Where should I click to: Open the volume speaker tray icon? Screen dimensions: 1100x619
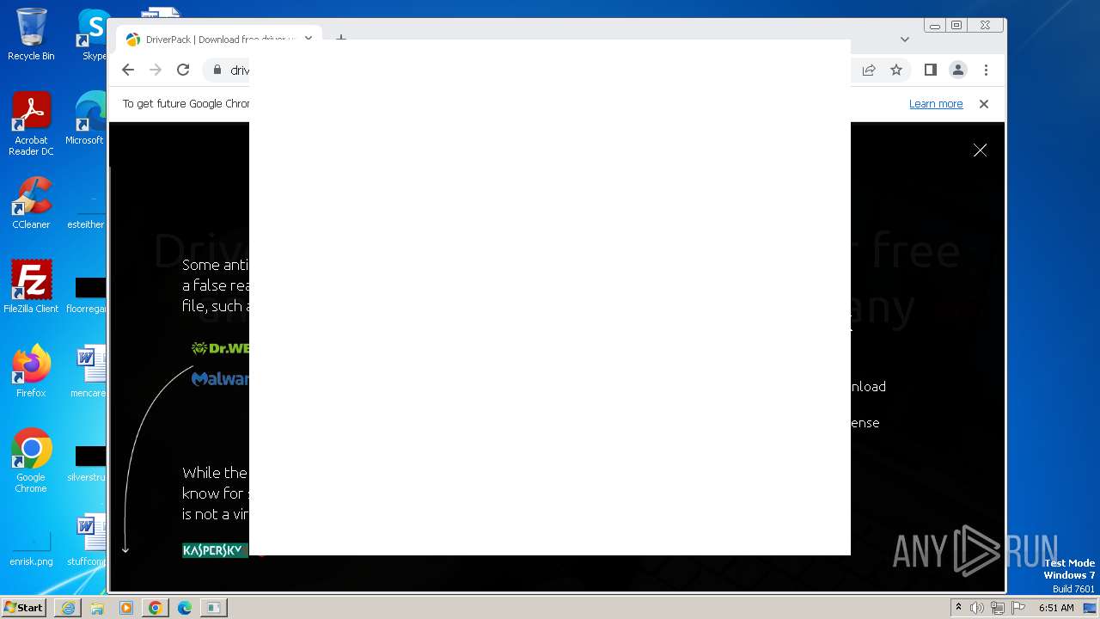[x=977, y=608]
